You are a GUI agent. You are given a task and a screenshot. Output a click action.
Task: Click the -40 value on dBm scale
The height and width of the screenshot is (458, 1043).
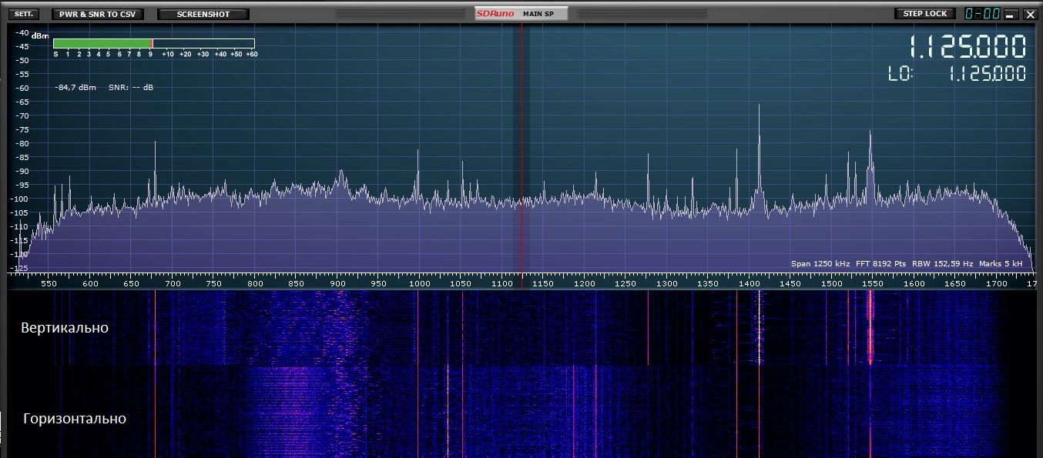[22, 32]
